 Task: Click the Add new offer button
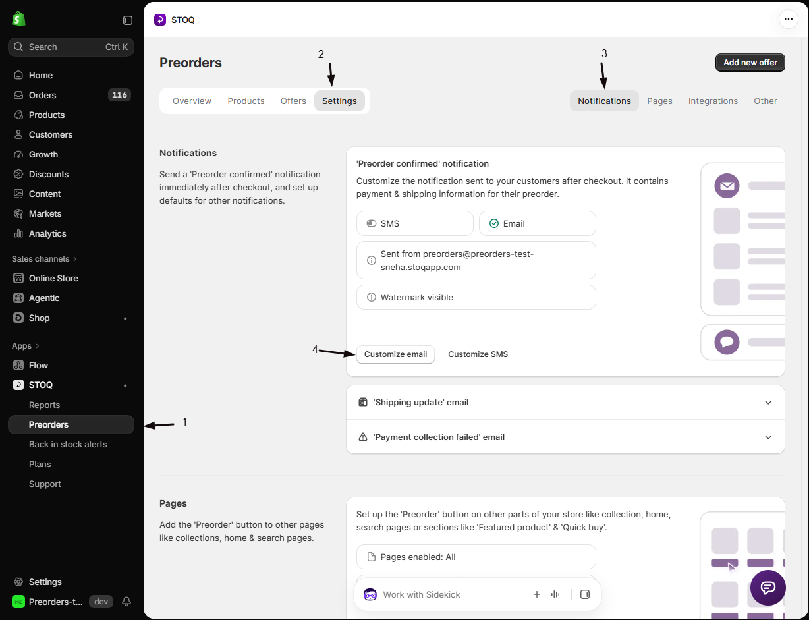(750, 63)
